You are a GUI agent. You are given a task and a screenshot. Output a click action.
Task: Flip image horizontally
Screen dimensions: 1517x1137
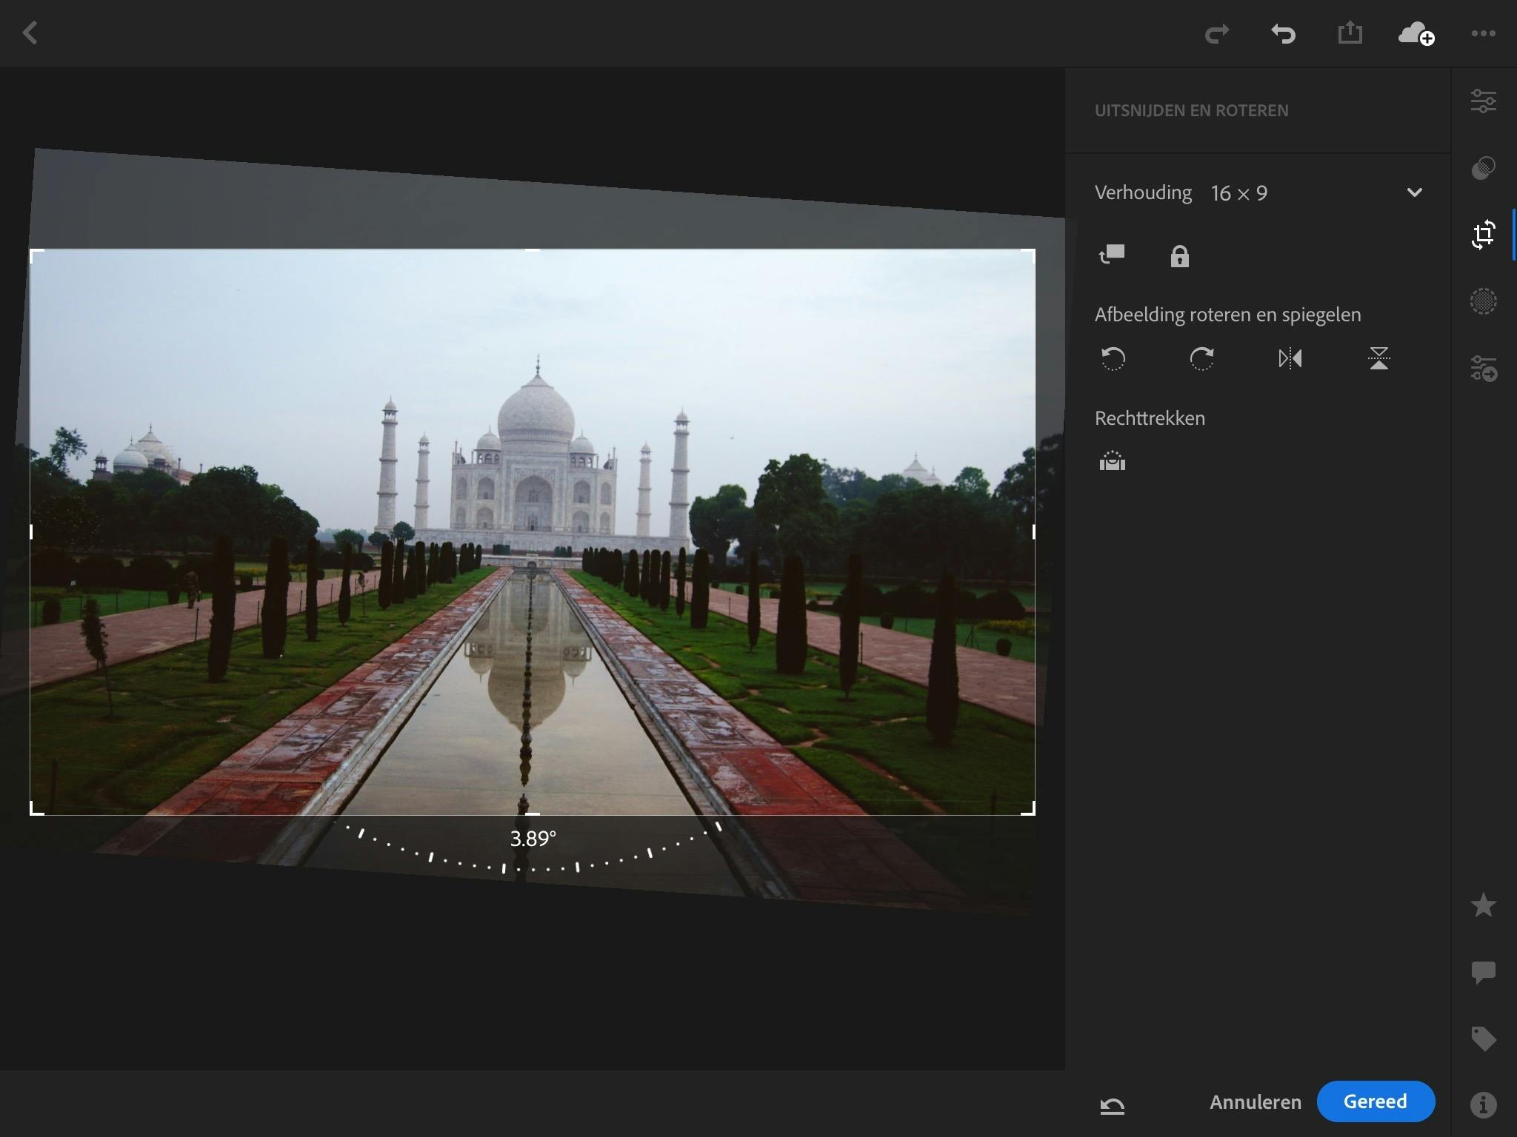click(1290, 359)
